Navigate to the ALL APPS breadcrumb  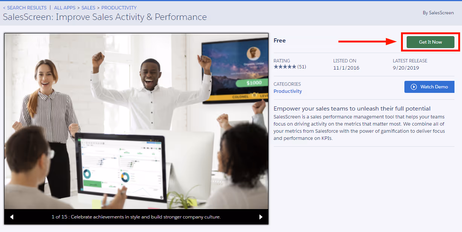coord(64,8)
